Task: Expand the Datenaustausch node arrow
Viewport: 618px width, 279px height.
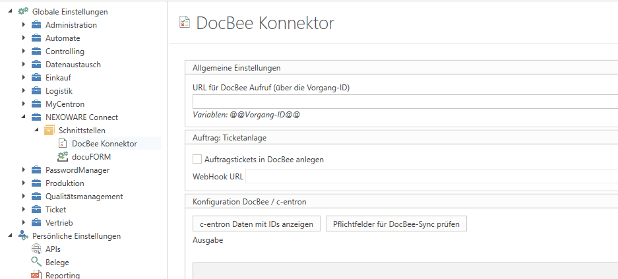Action: [24, 65]
